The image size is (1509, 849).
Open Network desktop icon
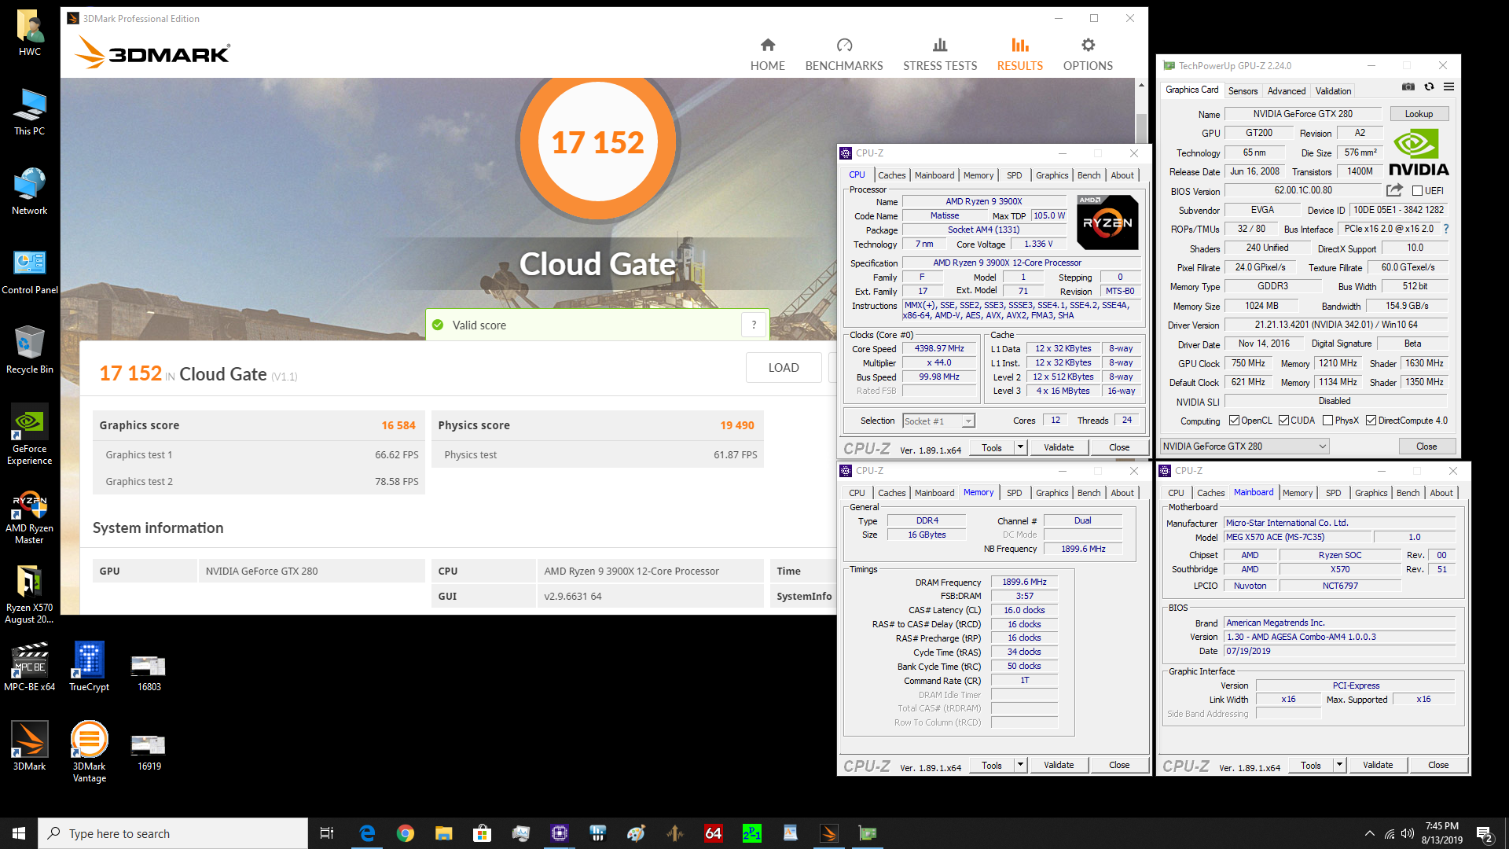pyautogui.click(x=30, y=192)
